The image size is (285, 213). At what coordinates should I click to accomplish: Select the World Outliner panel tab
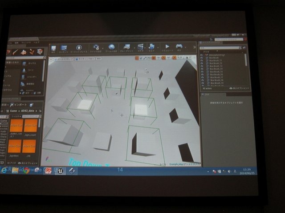(x=210, y=43)
